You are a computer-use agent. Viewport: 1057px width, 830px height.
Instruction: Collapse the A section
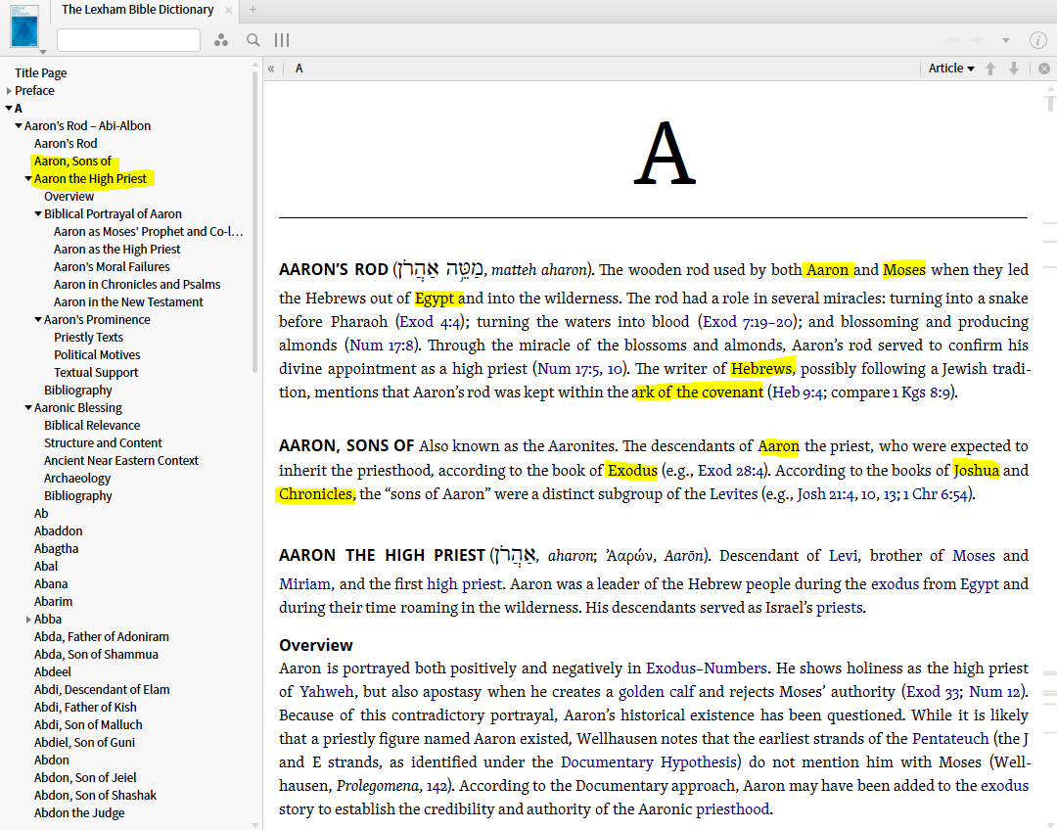[x=9, y=108]
